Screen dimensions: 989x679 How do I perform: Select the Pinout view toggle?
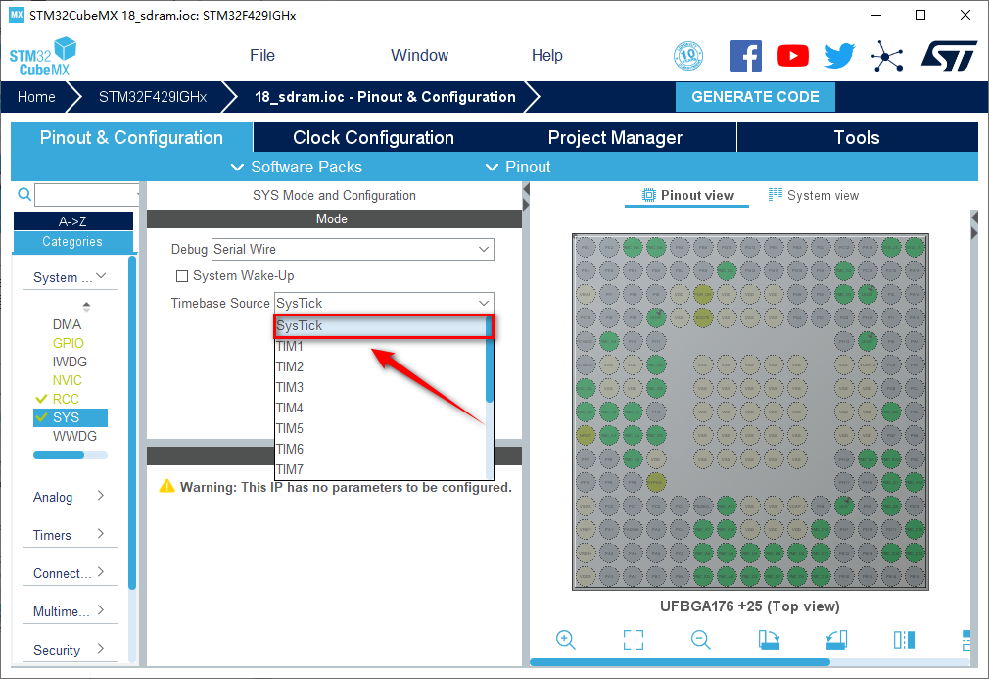pos(687,195)
